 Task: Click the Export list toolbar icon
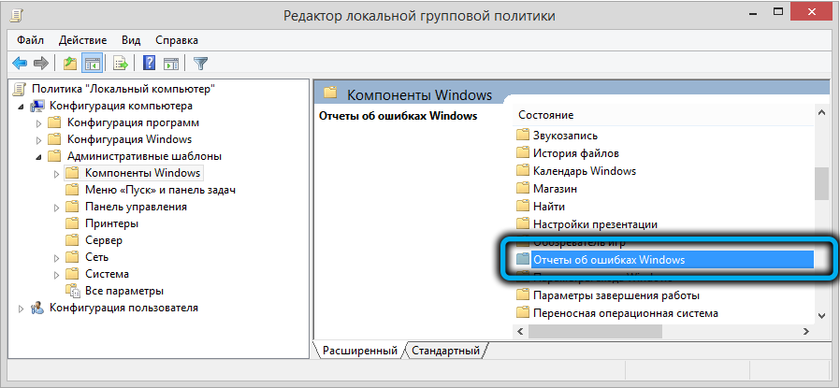point(120,64)
